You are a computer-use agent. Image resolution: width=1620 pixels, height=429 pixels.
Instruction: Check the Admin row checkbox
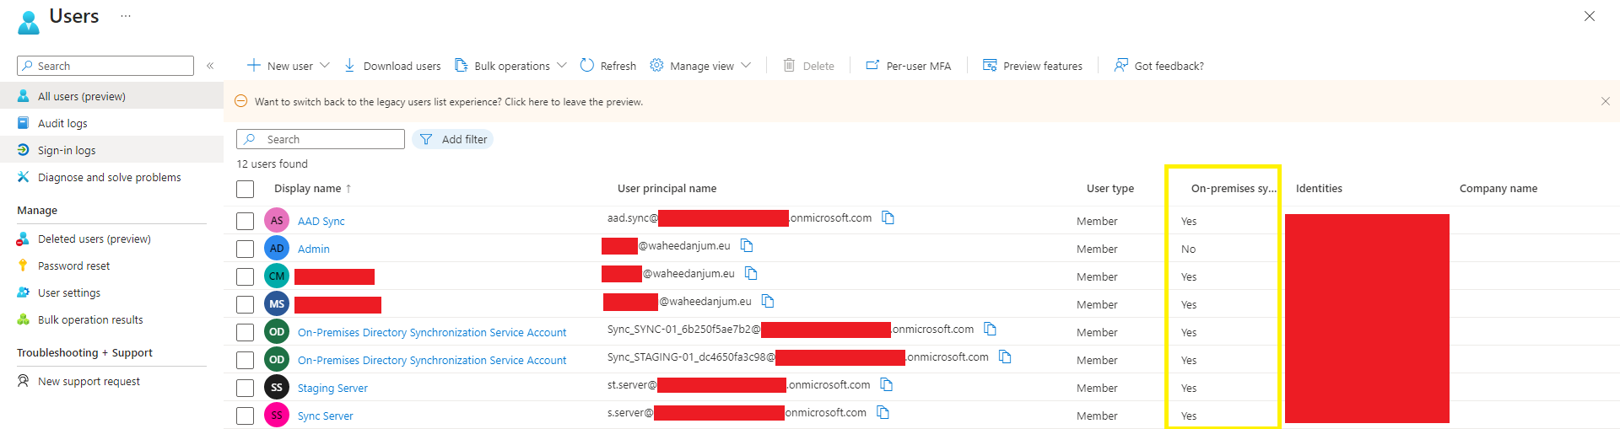[246, 249]
